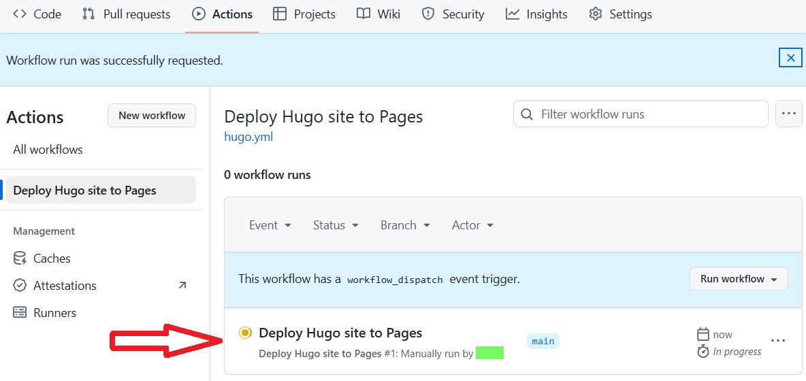Click the in-progress status icon of the run
The image size is (806, 381).
click(245, 333)
